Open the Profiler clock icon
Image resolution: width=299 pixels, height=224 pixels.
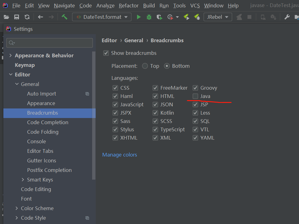(170, 17)
